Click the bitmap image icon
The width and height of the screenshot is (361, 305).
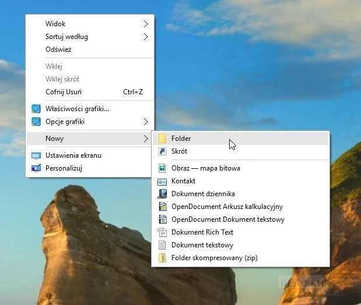[x=162, y=168]
